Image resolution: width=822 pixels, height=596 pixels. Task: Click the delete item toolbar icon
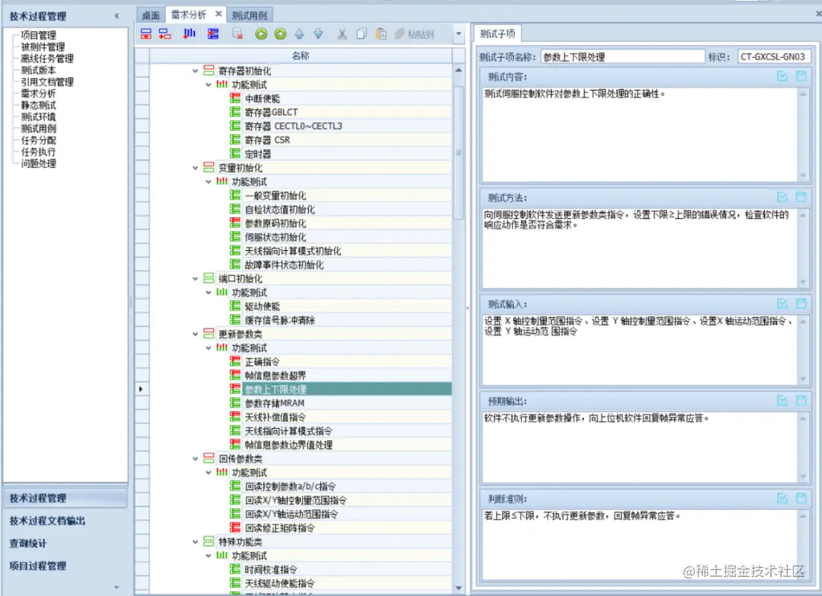(237, 34)
